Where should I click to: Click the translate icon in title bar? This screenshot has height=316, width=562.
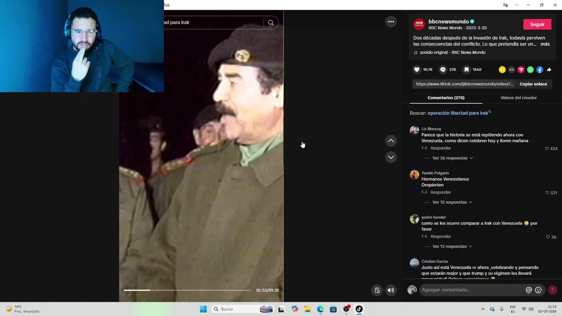(x=505, y=5)
